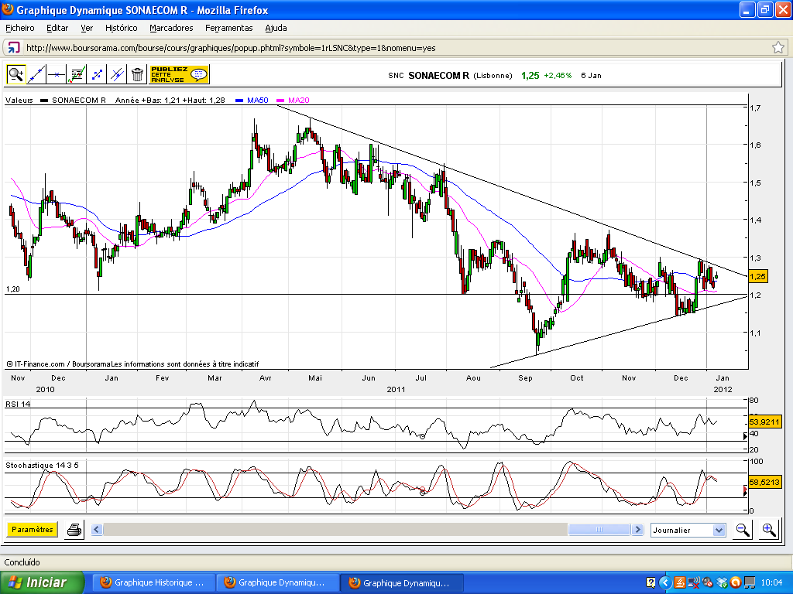Click the left scroll arrow of chart scrollbar
The image size is (793, 594).
pos(97,530)
